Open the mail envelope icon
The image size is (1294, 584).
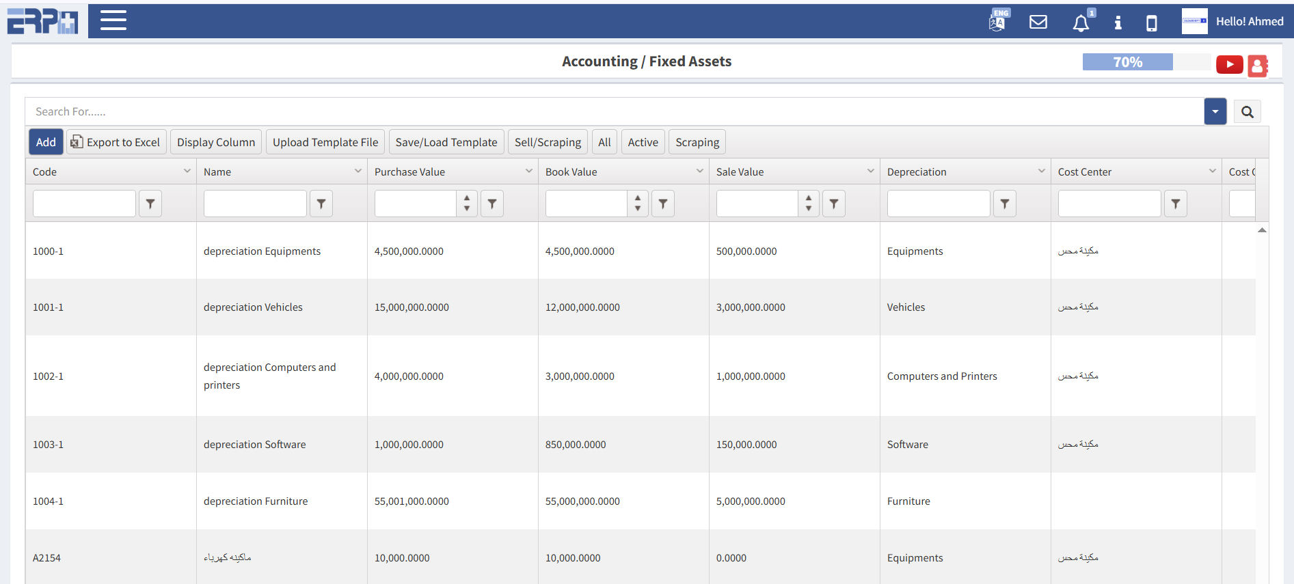coord(1038,23)
